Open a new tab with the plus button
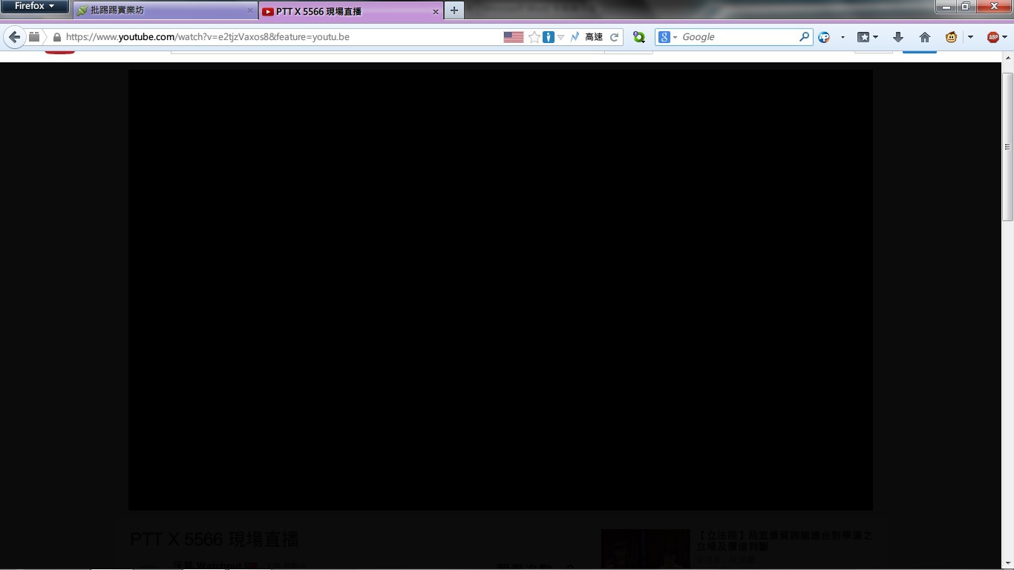The image size is (1014, 570). point(454,10)
